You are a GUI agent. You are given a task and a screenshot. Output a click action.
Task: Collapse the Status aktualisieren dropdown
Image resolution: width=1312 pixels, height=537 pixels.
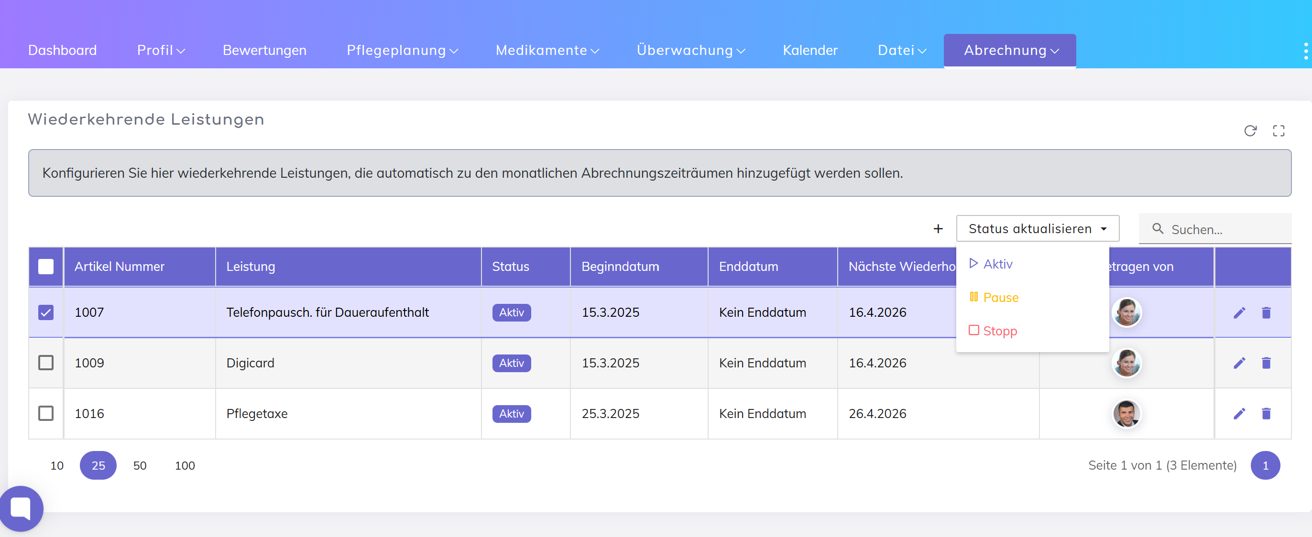point(1037,229)
